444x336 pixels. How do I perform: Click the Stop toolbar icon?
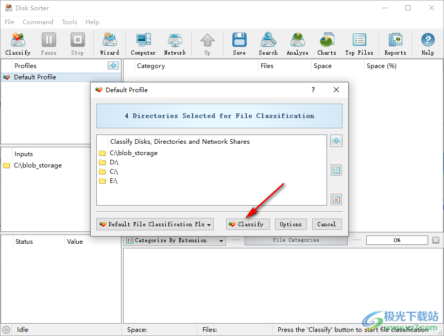[77, 44]
